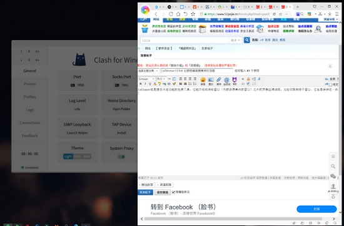
Task: Click the save draft button
Action: [x=163, y=192]
